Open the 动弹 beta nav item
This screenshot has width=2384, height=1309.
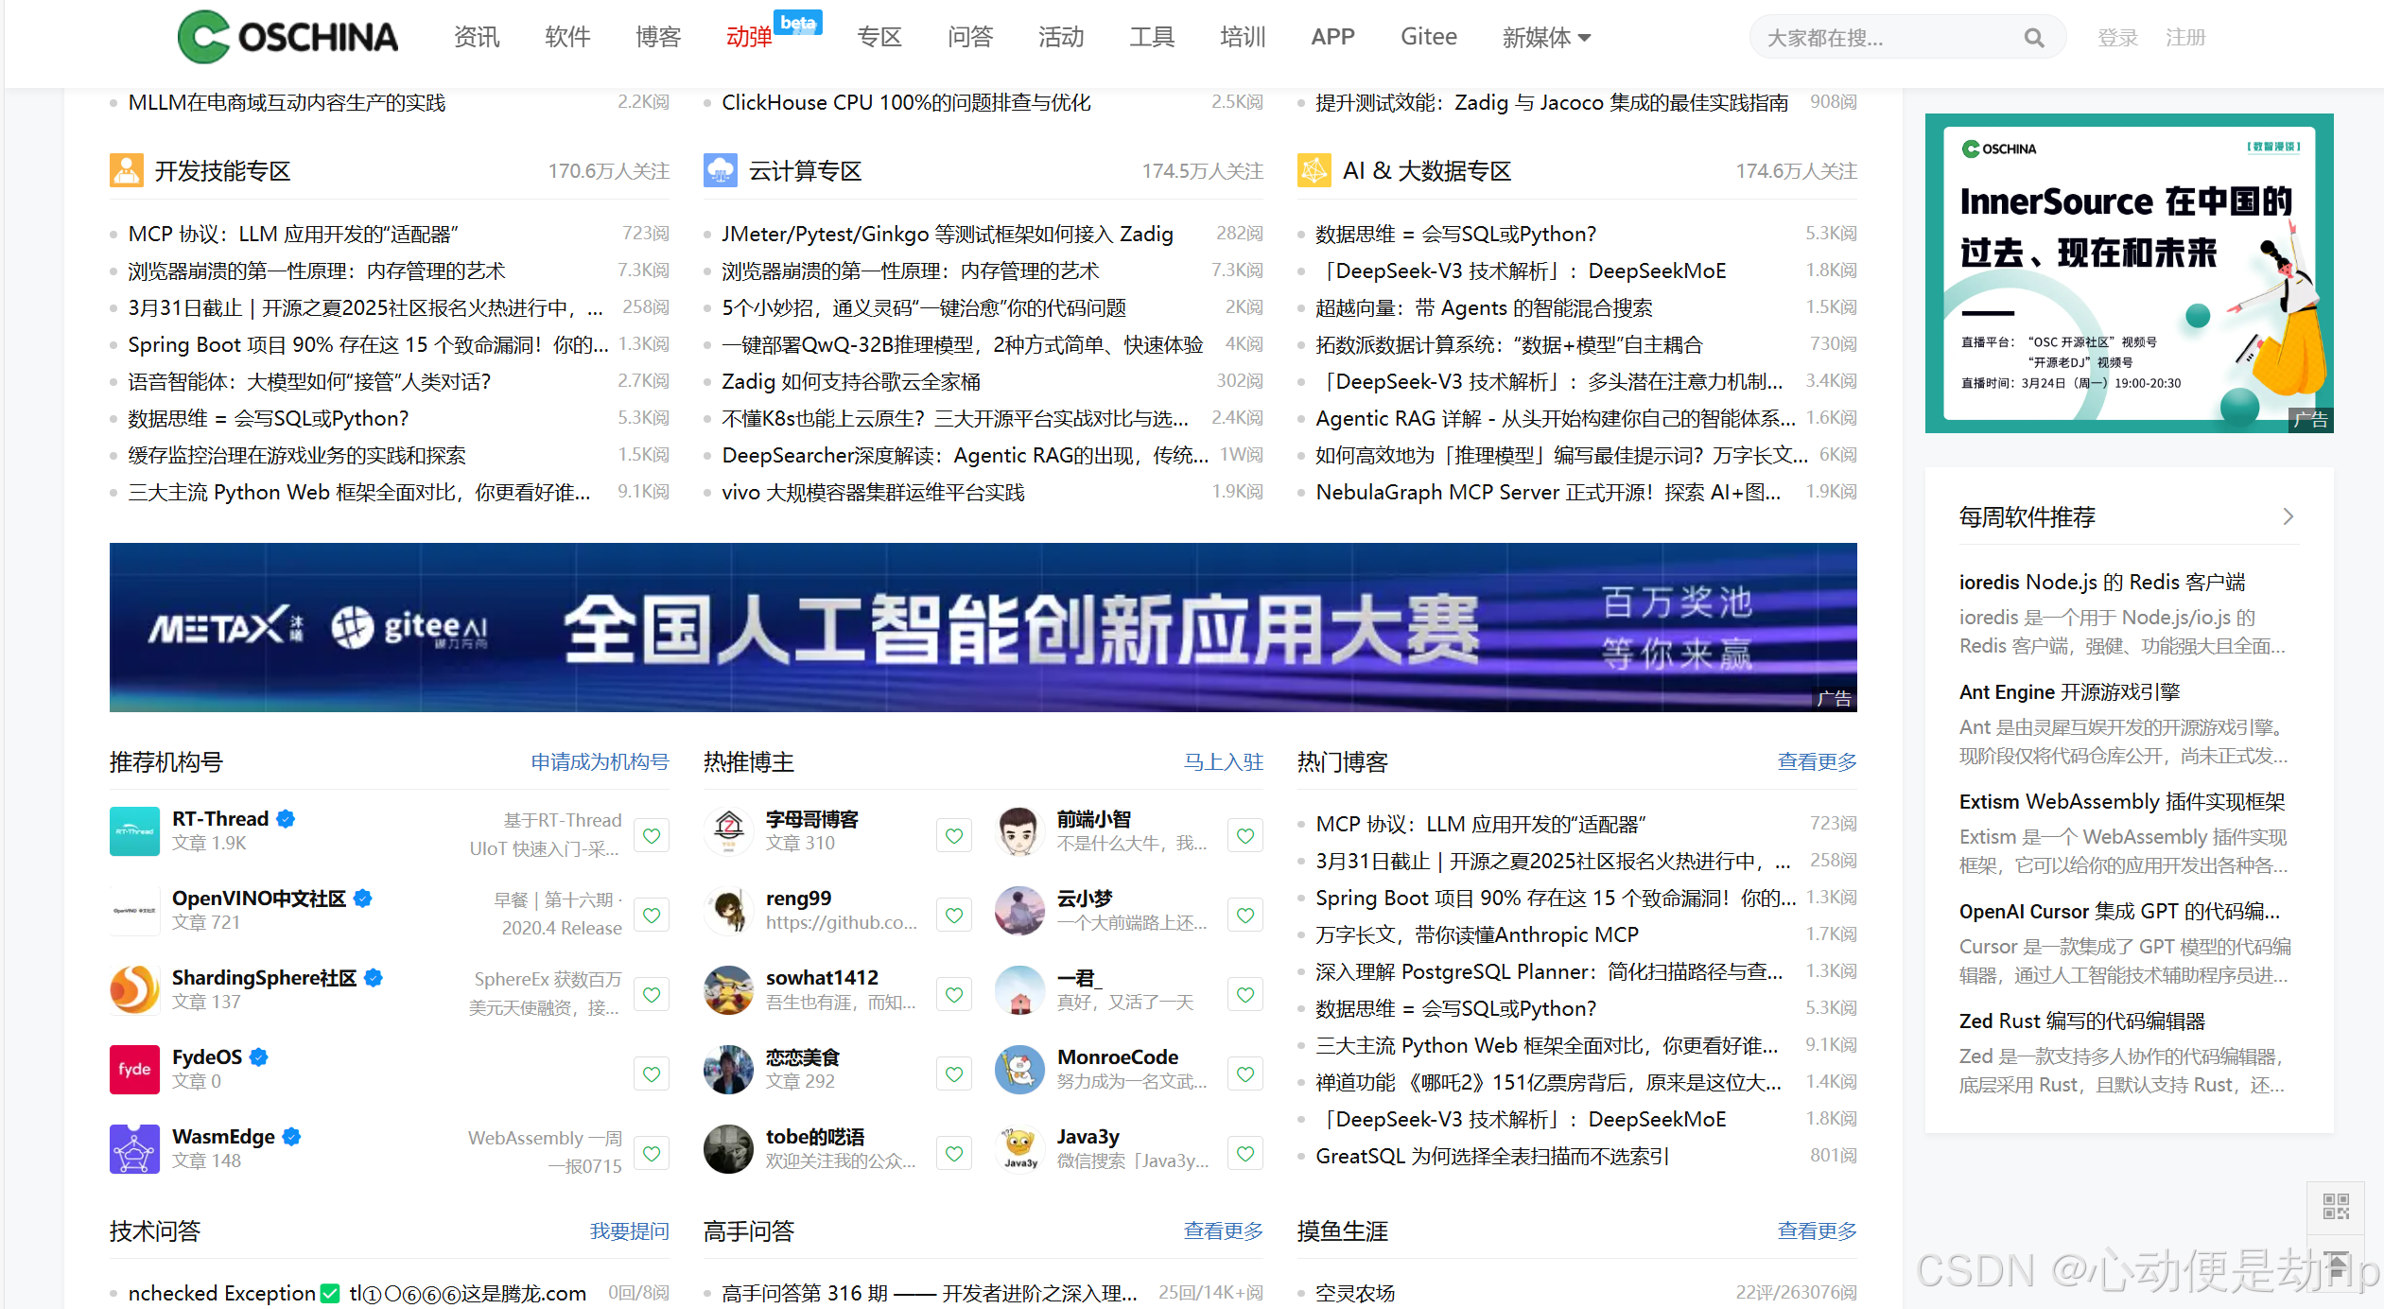[749, 38]
